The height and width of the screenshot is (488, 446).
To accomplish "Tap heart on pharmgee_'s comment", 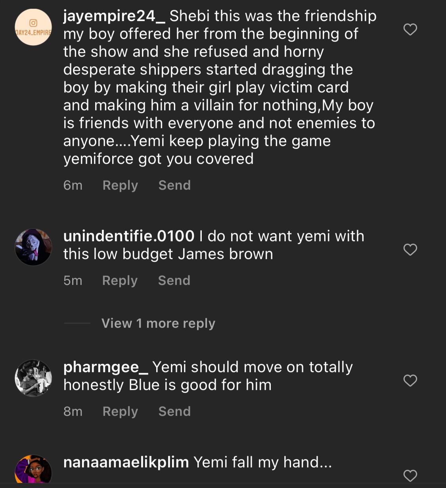I will [x=410, y=380].
